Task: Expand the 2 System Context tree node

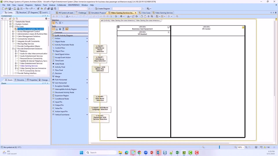Action: point(10,24)
